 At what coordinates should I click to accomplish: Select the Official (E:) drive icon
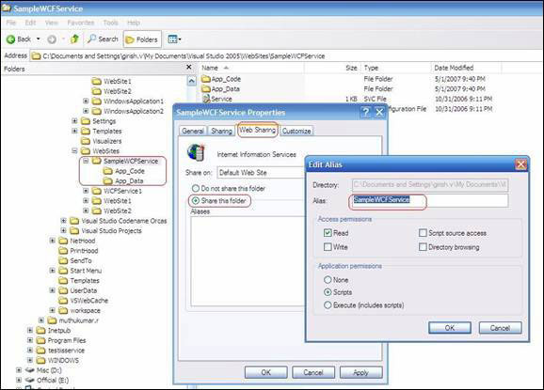(30, 380)
